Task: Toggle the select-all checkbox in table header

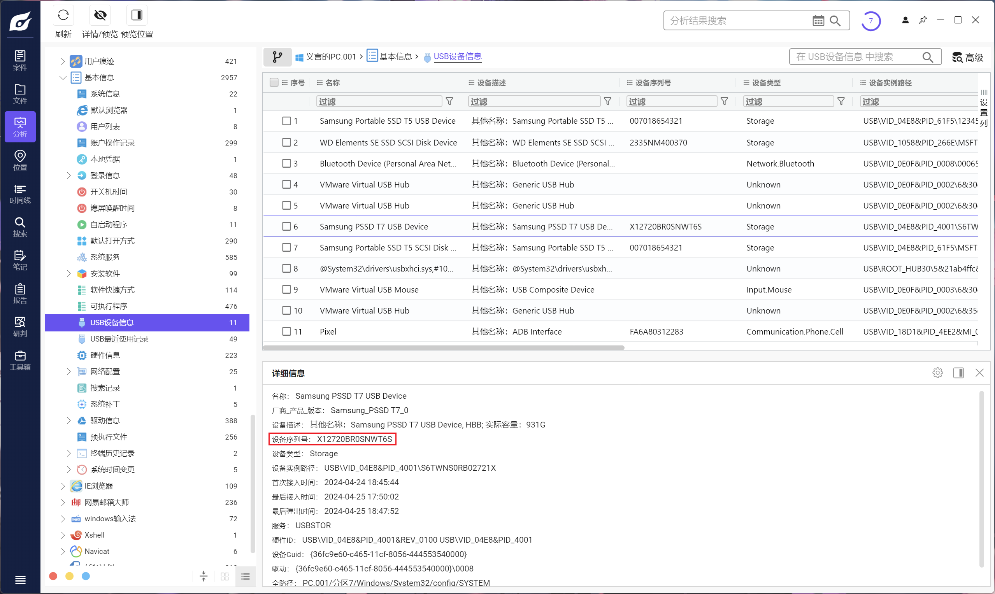Action: coord(274,82)
